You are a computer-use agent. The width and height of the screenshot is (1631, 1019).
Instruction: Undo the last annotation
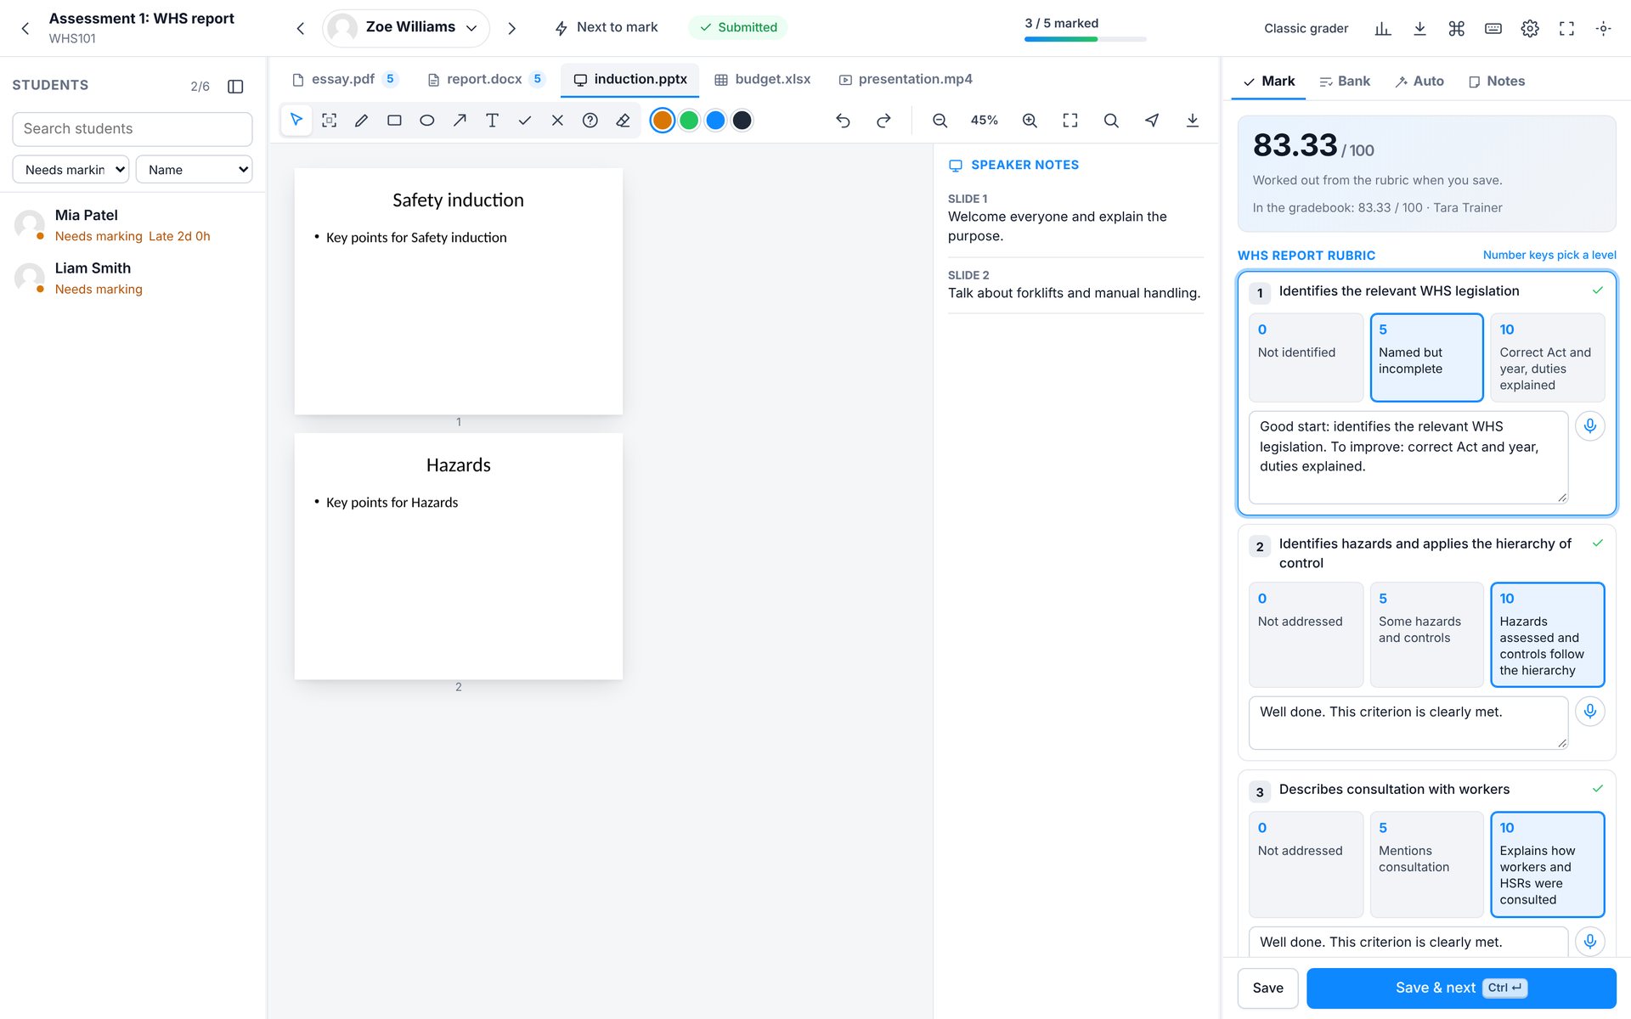(x=843, y=121)
